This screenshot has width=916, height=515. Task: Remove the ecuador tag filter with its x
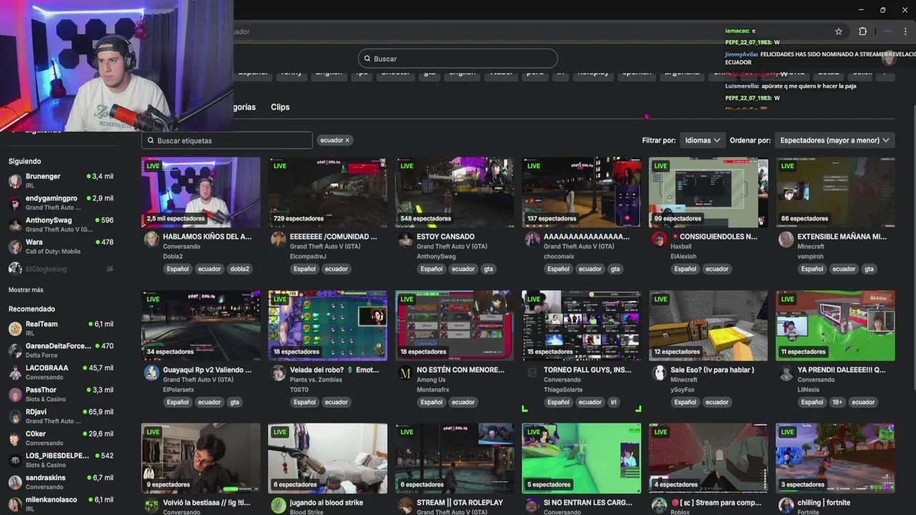[347, 140]
